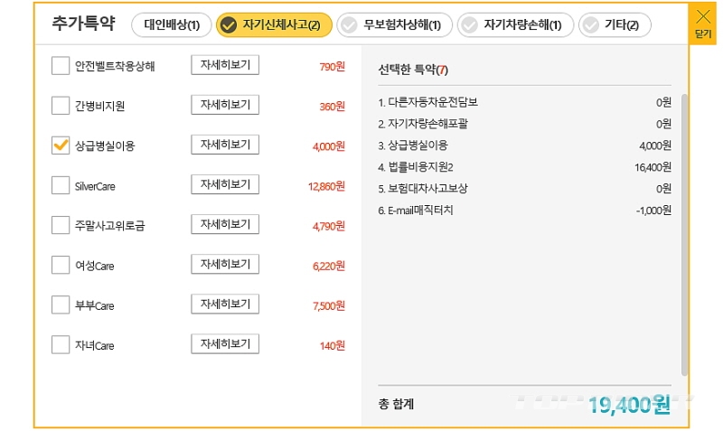Check the 여성Care checkbox

(x=61, y=265)
